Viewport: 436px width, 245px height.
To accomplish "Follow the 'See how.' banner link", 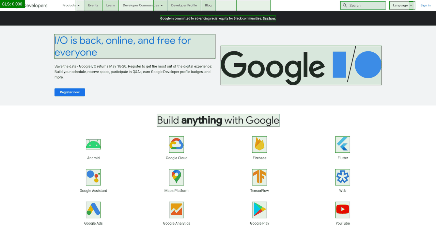I will pos(269,18).
